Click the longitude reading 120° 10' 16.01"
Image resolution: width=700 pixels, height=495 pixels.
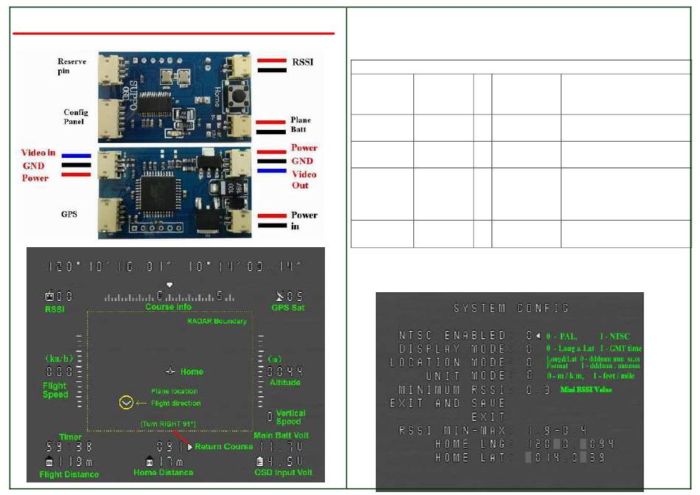(111, 267)
